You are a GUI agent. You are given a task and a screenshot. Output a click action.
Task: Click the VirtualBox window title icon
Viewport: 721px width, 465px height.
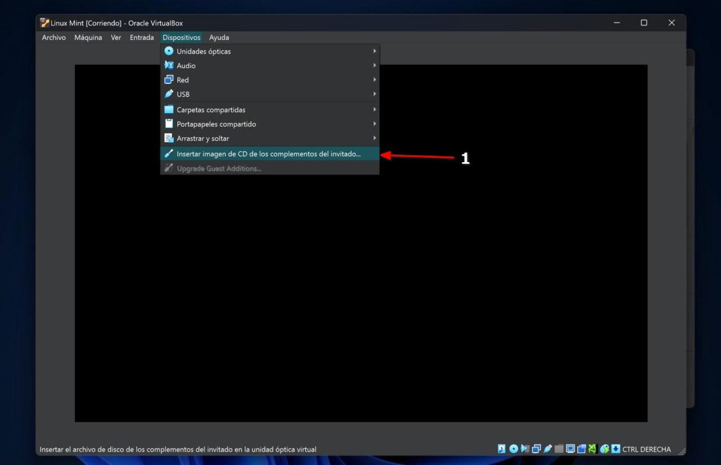tap(45, 23)
